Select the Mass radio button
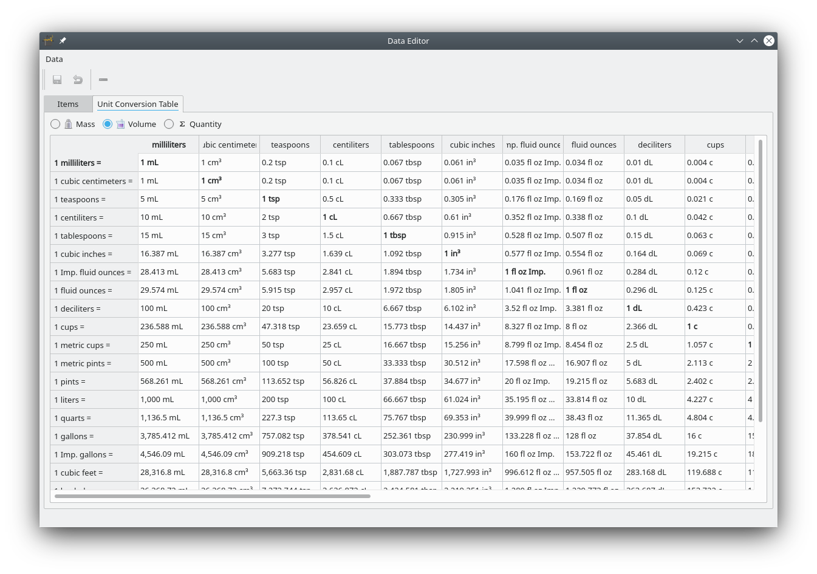This screenshot has height=574, width=817. click(55, 124)
